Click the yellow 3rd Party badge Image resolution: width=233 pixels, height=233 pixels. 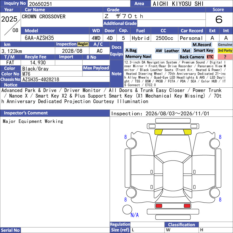[x=225, y=50]
